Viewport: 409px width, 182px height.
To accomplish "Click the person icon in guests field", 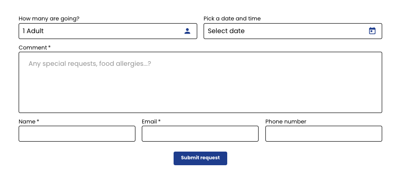I will 187,31.
